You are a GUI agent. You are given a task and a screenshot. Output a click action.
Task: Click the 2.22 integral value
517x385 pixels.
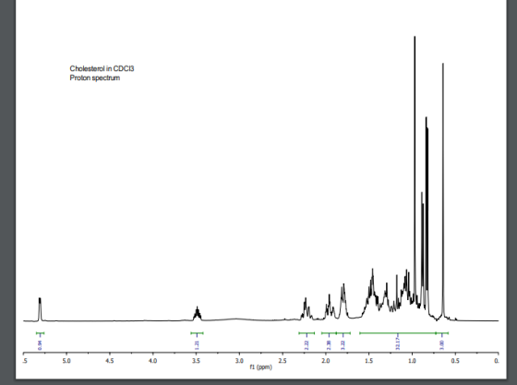307,344
